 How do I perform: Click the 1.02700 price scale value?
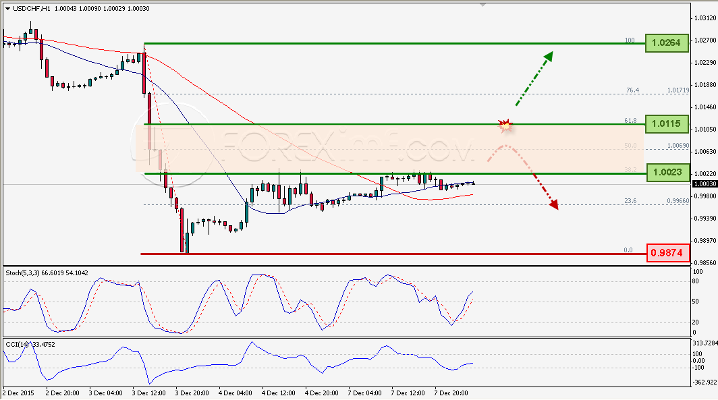click(x=705, y=40)
